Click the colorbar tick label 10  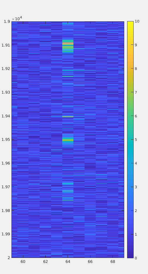click(137, 21)
